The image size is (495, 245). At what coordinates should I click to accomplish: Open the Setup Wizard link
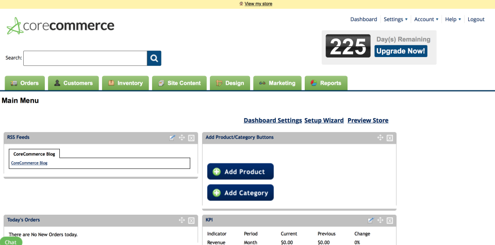click(x=324, y=120)
